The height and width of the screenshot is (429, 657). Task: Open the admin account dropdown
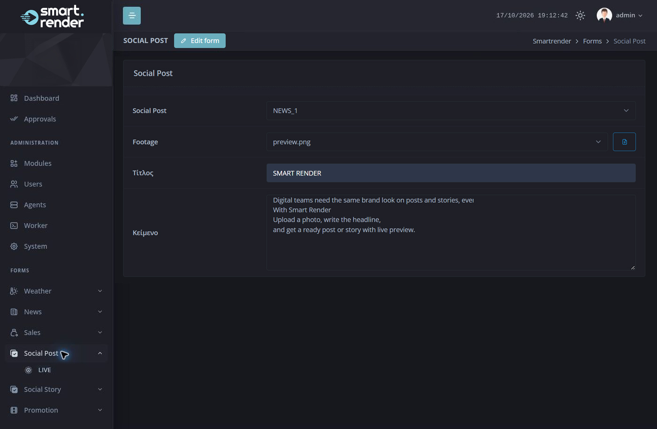coord(629,15)
